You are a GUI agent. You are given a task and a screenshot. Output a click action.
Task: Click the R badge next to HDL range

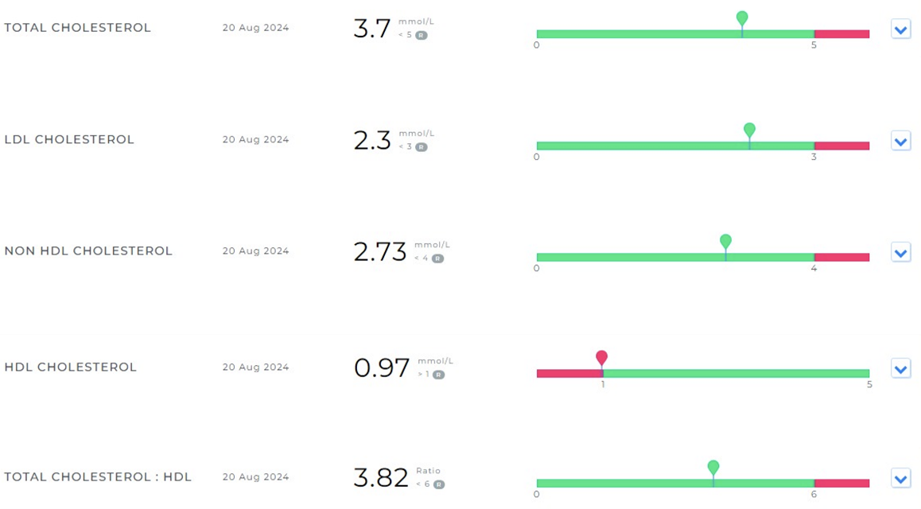[x=438, y=375]
